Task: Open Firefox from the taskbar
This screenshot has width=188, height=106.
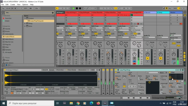Action: 98,103
